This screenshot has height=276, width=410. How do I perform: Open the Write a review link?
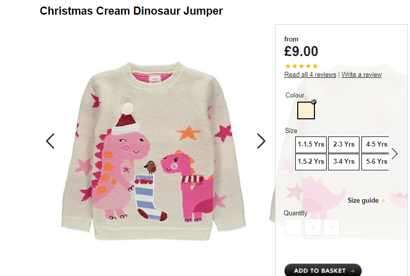pyautogui.click(x=361, y=75)
